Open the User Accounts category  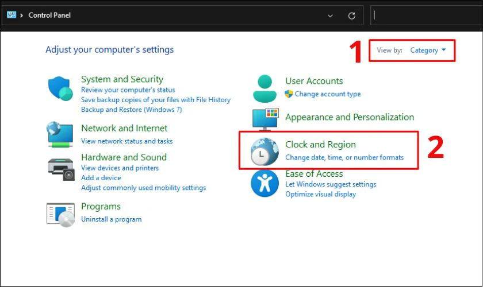point(314,81)
